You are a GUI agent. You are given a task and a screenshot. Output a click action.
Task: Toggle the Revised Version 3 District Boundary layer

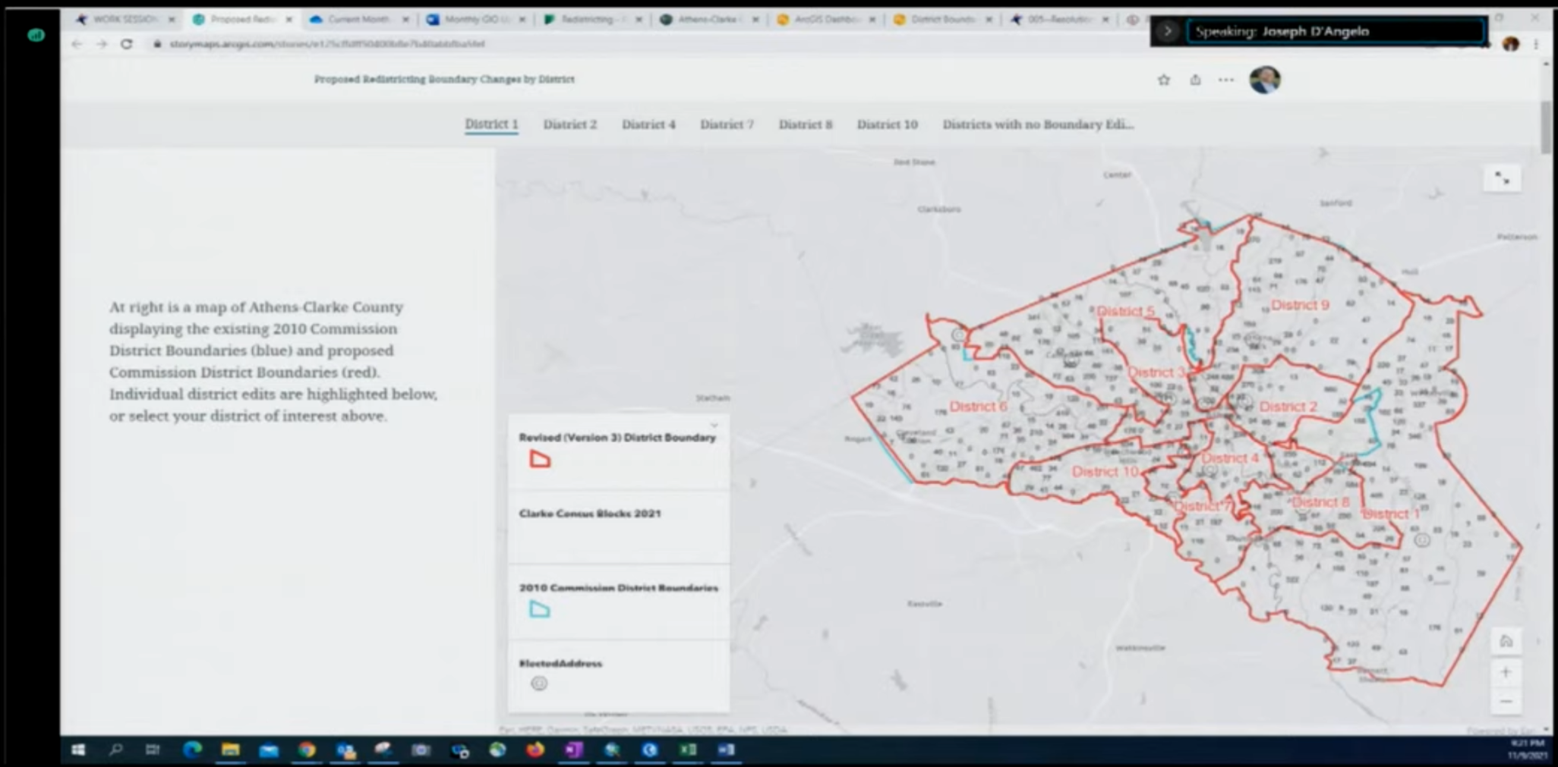coord(617,437)
